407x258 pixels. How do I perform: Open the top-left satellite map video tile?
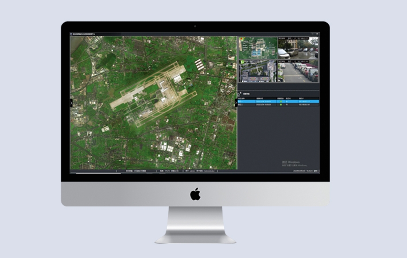(257, 48)
